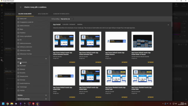Check the Farmacja industry filter
The height and width of the screenshot is (106, 188).
click(18, 80)
